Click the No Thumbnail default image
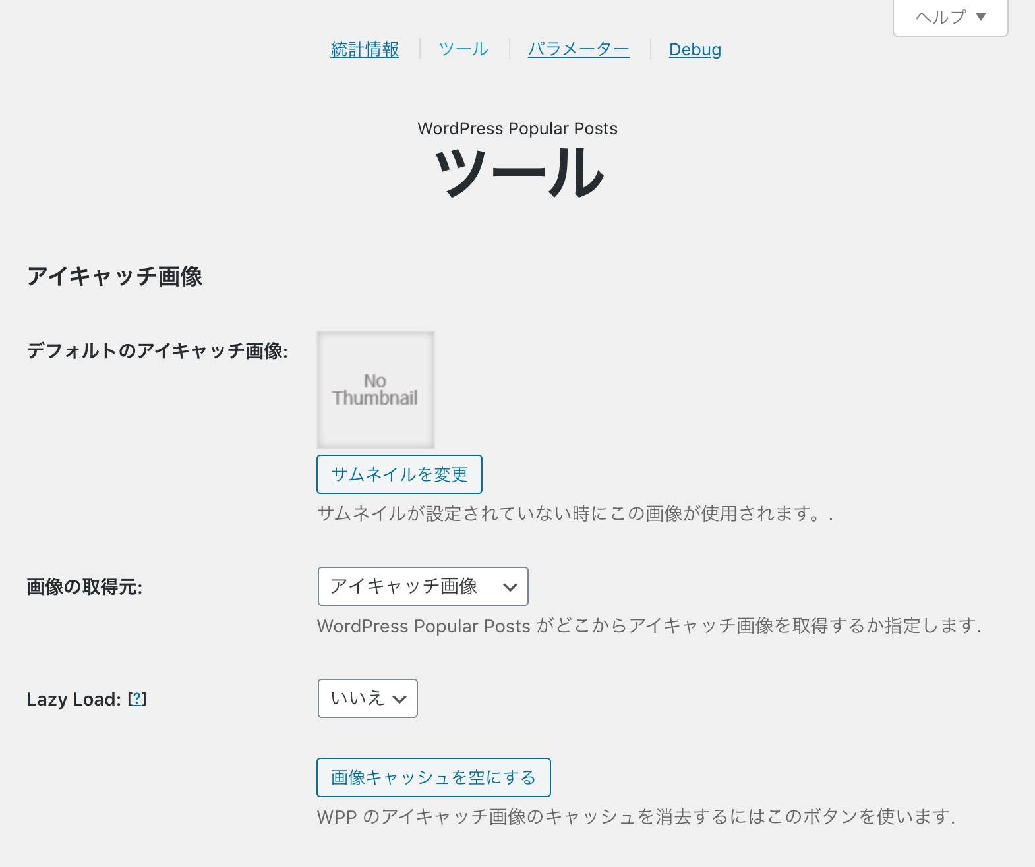The width and height of the screenshot is (1035, 867). (x=376, y=390)
